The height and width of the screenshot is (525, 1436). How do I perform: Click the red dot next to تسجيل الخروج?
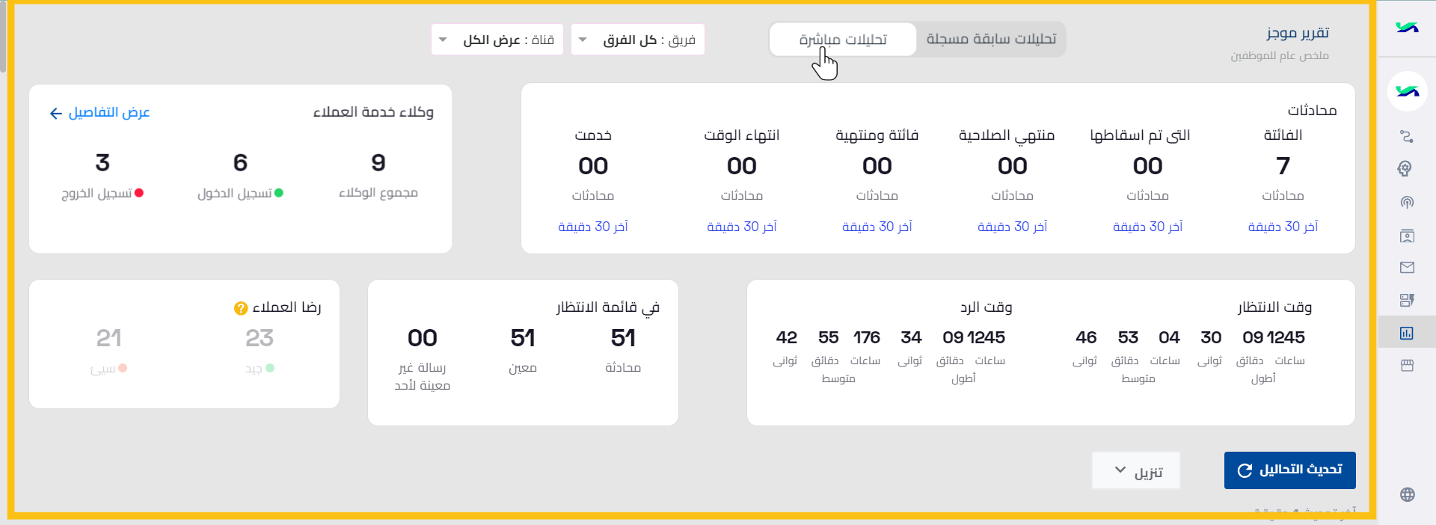point(139,193)
